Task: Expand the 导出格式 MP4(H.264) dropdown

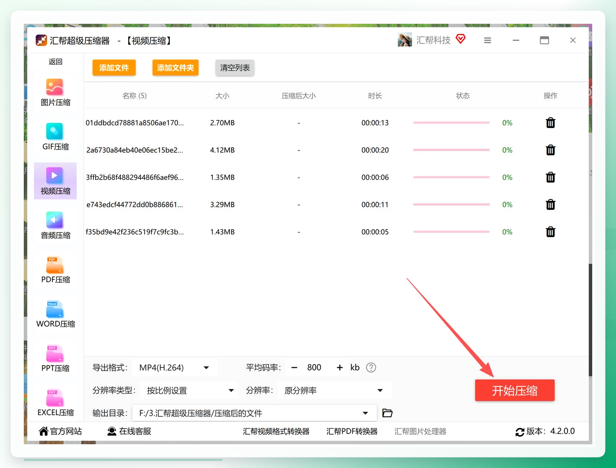Action: pos(175,367)
